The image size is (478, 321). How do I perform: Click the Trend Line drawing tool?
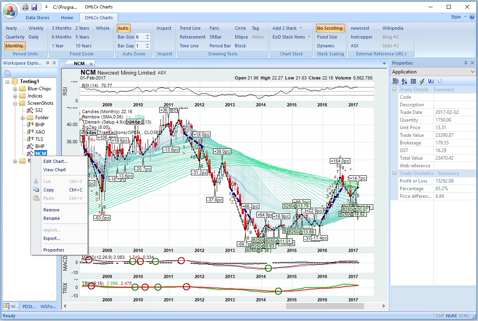click(190, 28)
